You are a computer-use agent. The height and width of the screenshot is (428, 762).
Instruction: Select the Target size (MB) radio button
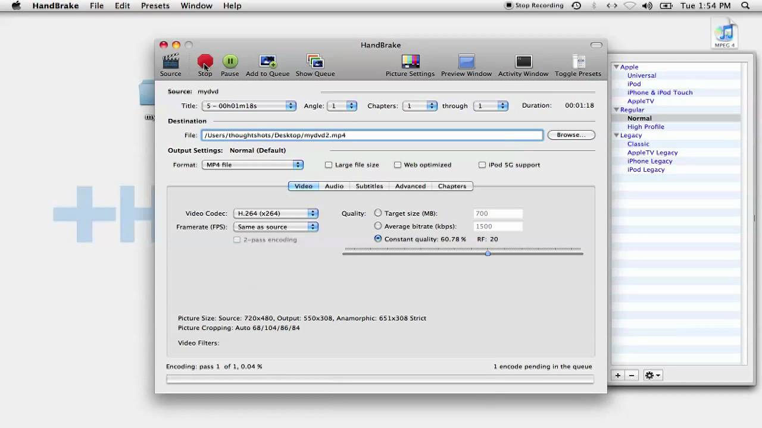[x=378, y=213]
